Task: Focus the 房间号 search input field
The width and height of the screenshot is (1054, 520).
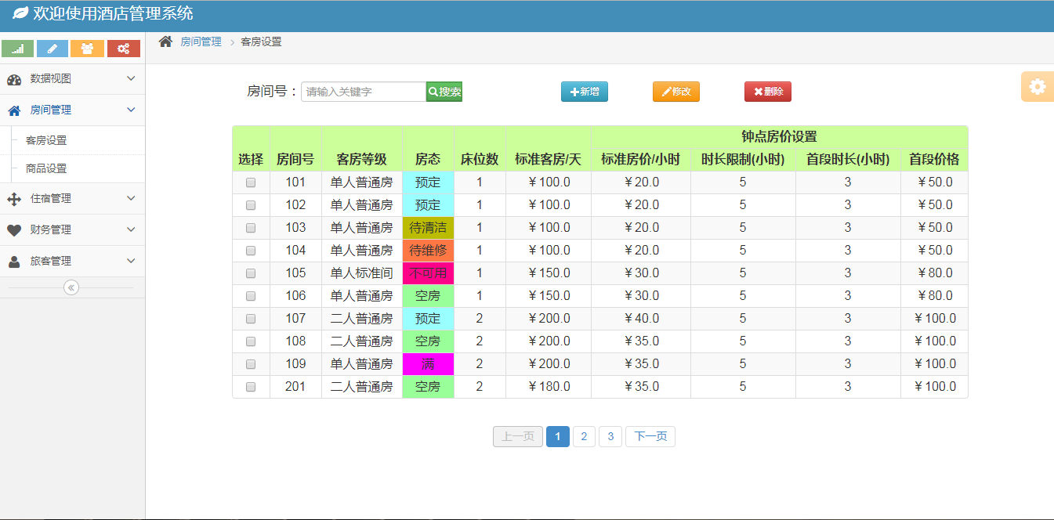Action: [x=364, y=92]
